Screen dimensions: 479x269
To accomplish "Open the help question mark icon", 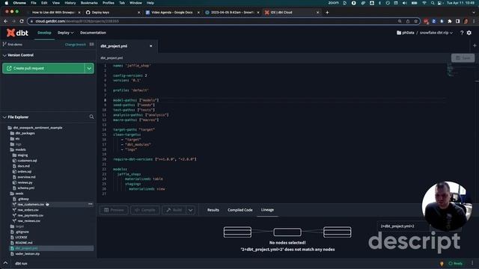I will tap(462, 33).
